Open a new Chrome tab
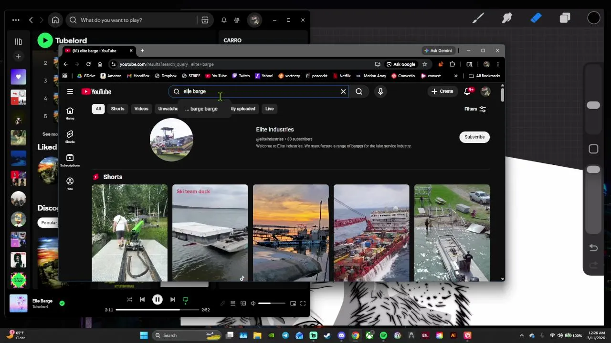Viewport: 611px width, 343px height. pyautogui.click(x=142, y=50)
